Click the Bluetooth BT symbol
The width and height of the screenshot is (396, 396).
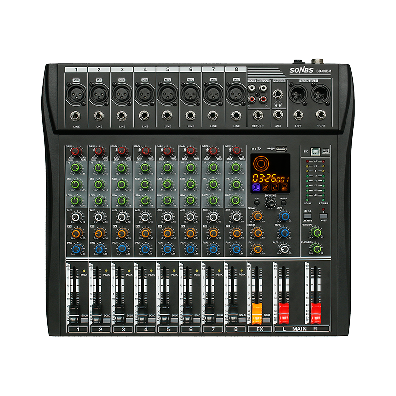point(255,148)
